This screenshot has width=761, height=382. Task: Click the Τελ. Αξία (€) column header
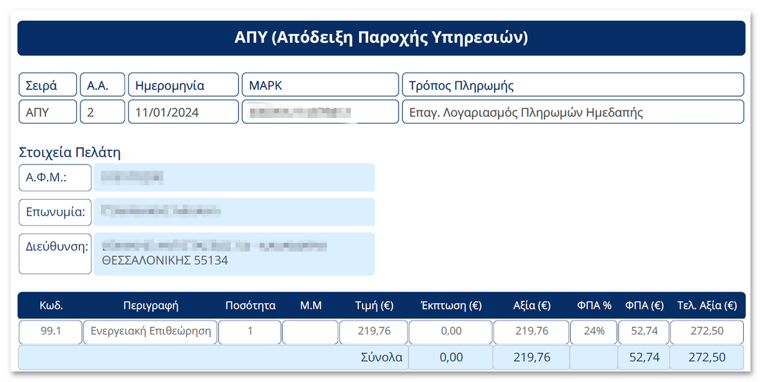tap(706, 305)
